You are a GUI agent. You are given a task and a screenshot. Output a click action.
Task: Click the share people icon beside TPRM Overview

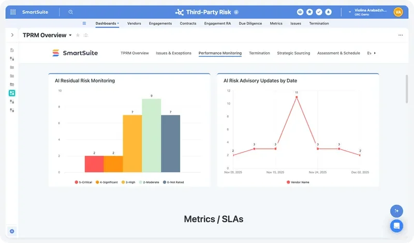[86, 35]
